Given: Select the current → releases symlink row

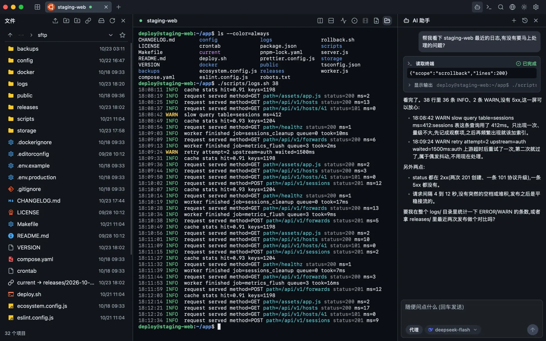Looking at the screenshot, I should tap(66, 282).
